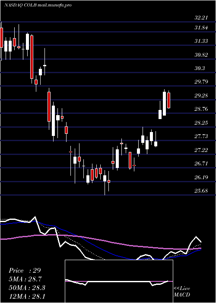Screen dimensions: 216x303
Task: Click the Price : 29 readout
Action: click(25, 271)
